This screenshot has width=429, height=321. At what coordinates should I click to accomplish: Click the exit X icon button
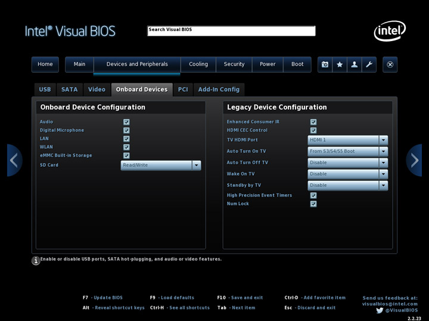(x=390, y=64)
